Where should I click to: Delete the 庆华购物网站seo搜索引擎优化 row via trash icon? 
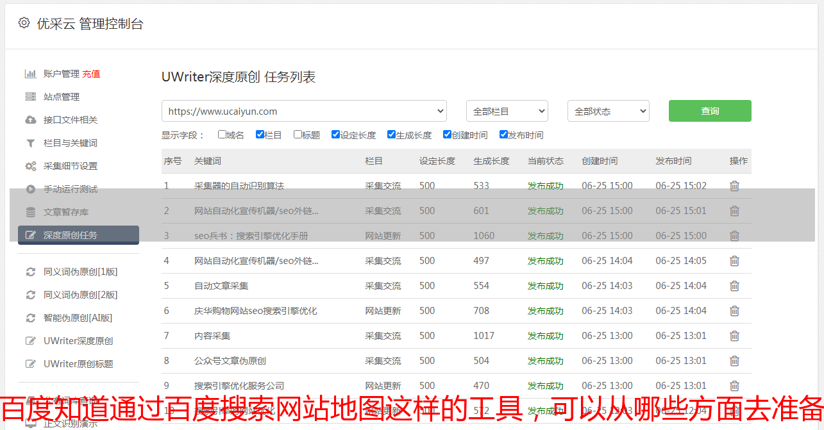point(734,311)
